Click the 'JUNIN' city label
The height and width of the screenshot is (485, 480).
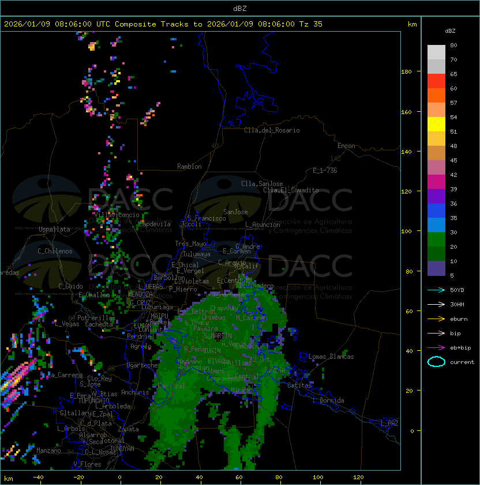[212, 350]
